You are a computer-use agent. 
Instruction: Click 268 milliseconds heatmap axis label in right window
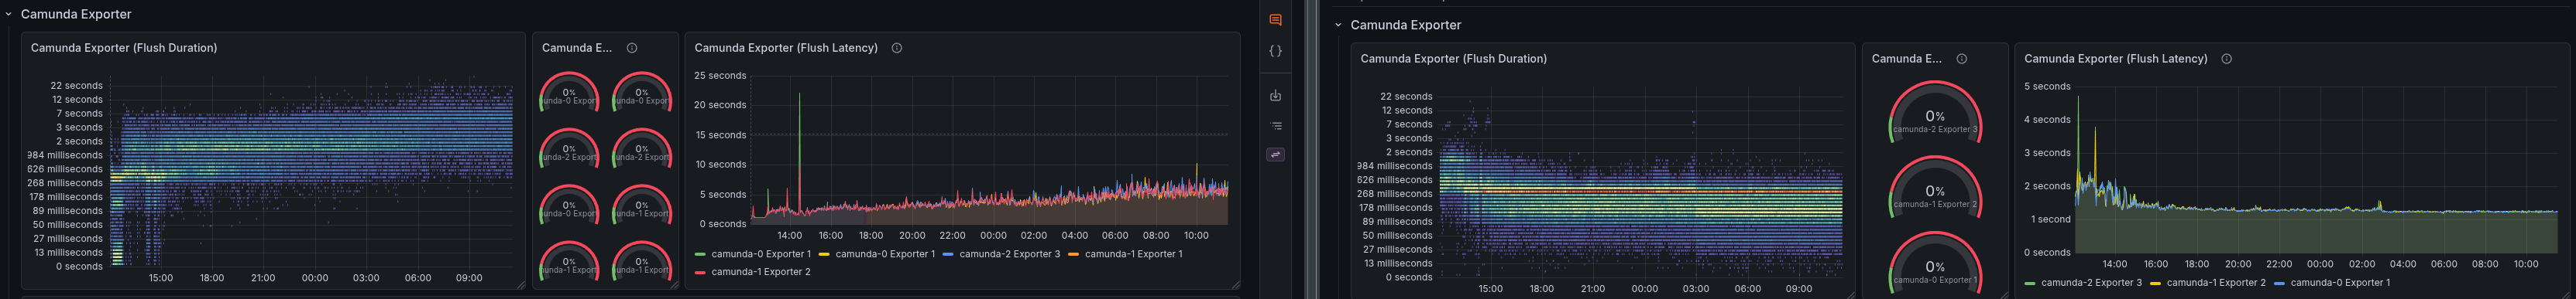[x=1394, y=195]
